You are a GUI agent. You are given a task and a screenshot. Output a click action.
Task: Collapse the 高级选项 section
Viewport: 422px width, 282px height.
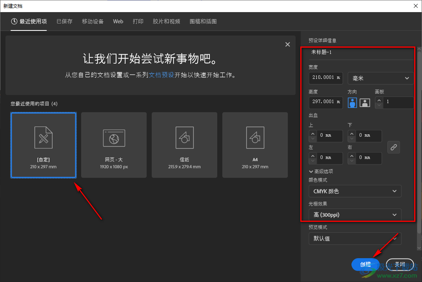click(x=321, y=171)
